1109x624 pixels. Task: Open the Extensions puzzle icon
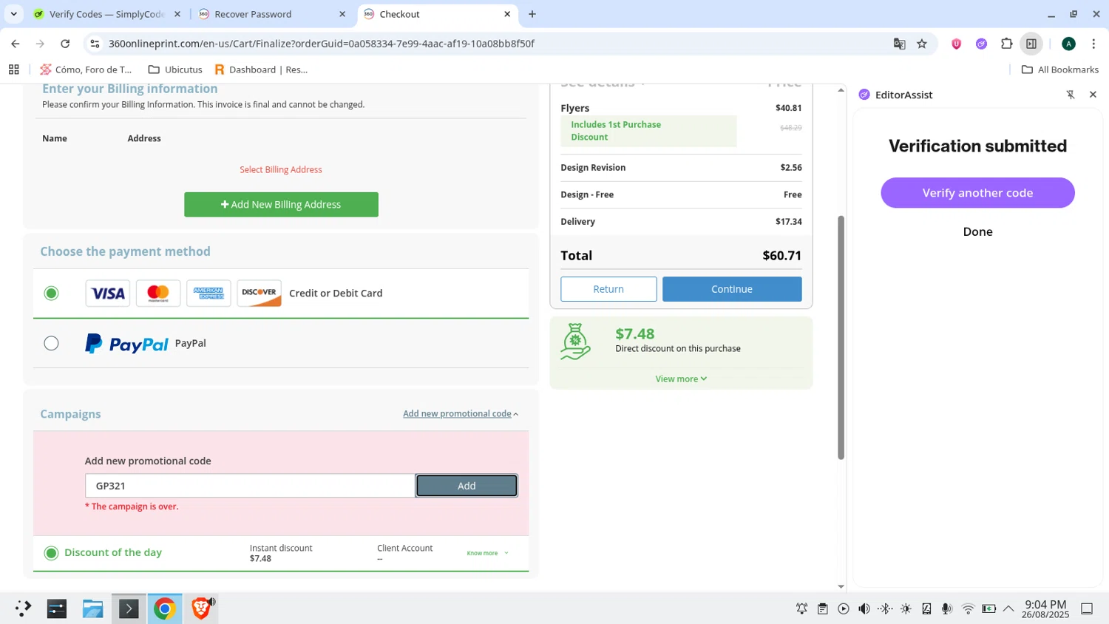click(1006, 44)
